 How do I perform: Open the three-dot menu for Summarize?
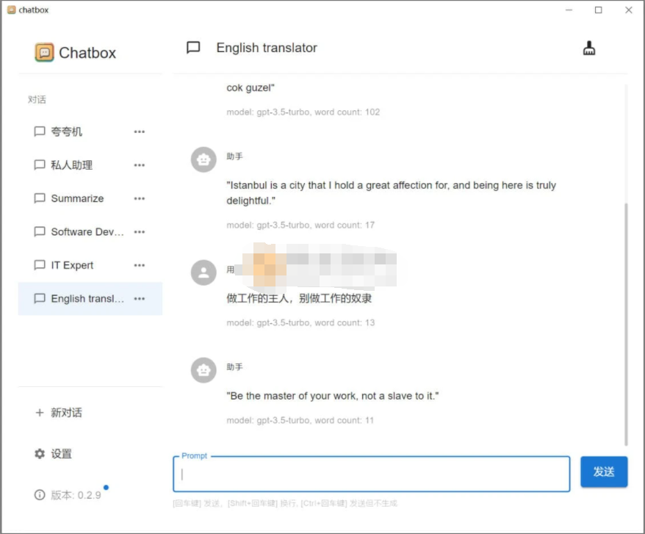[x=139, y=198]
